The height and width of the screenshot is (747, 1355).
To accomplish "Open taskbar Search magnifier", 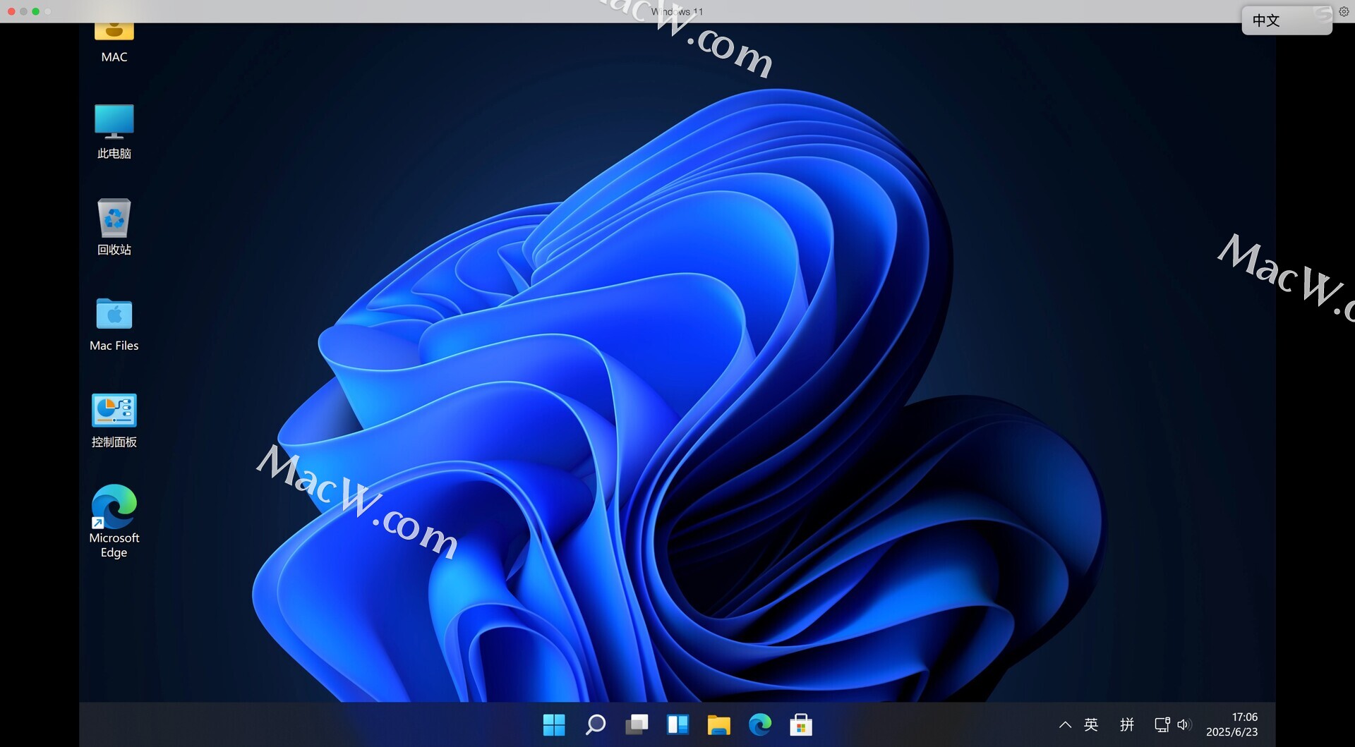I will coord(595,724).
